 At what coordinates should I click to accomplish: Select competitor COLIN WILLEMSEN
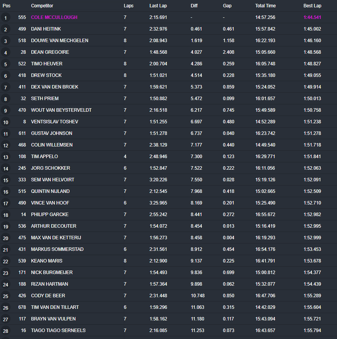pyautogui.click(x=52, y=145)
